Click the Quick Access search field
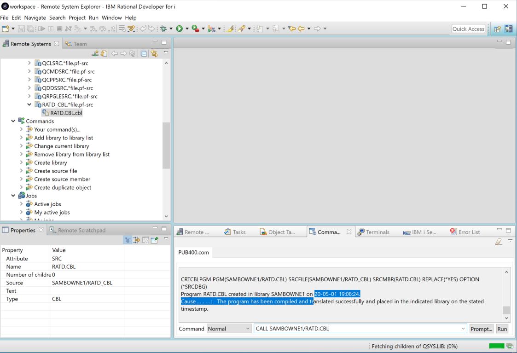This screenshot has width=517, height=353. pos(468,29)
